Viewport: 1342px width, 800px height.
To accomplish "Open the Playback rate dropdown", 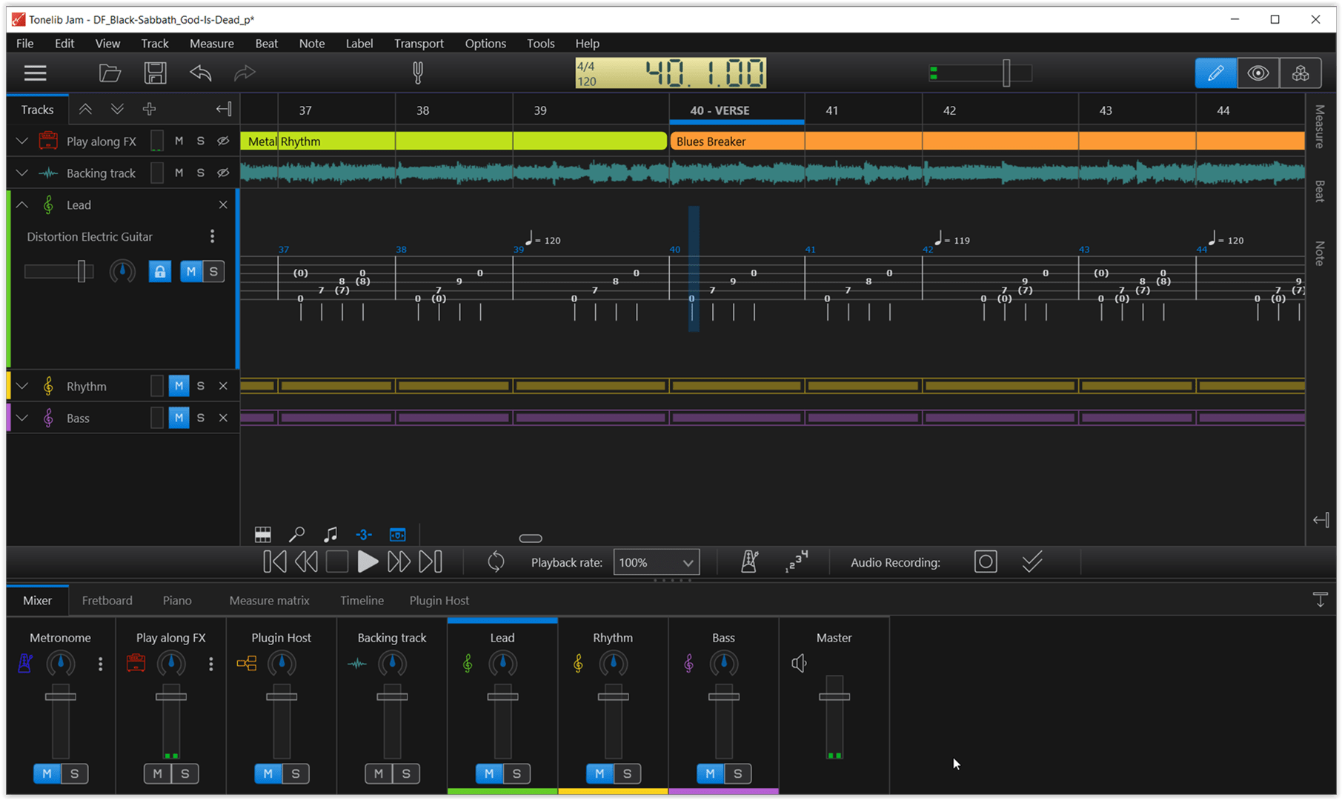I will coord(655,561).
